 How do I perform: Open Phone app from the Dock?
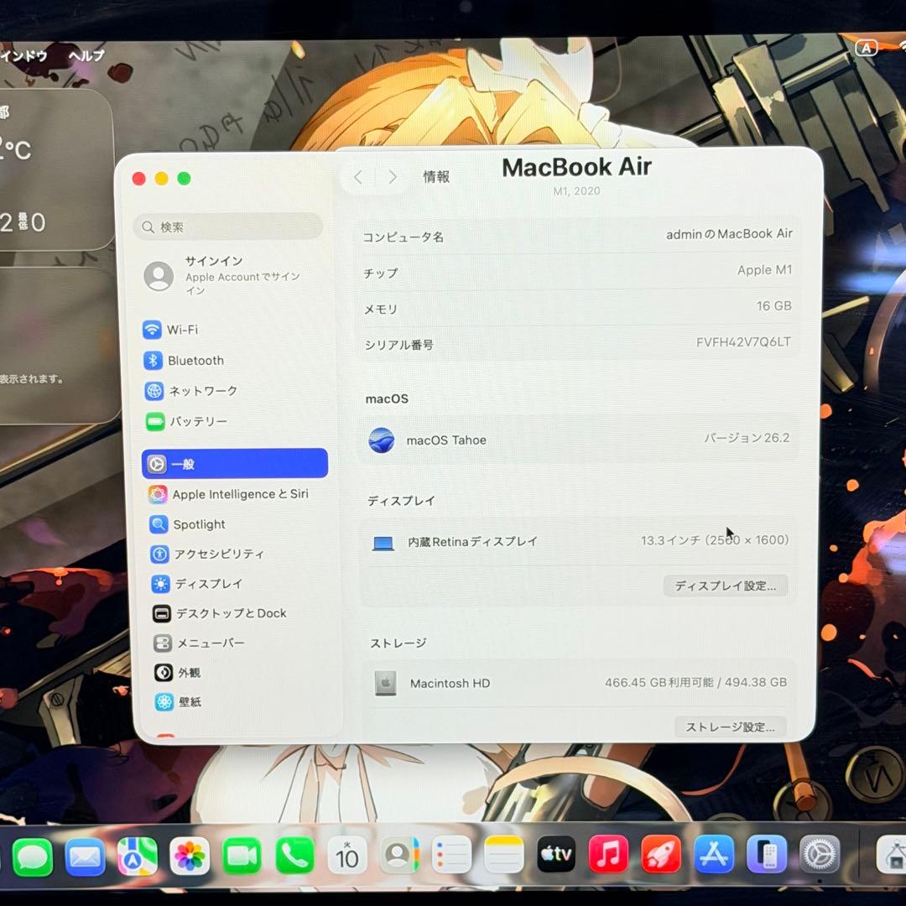click(294, 855)
